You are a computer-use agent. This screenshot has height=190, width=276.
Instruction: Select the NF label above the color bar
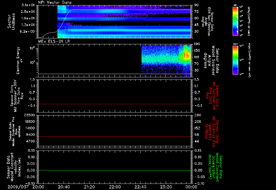(235, 5)
